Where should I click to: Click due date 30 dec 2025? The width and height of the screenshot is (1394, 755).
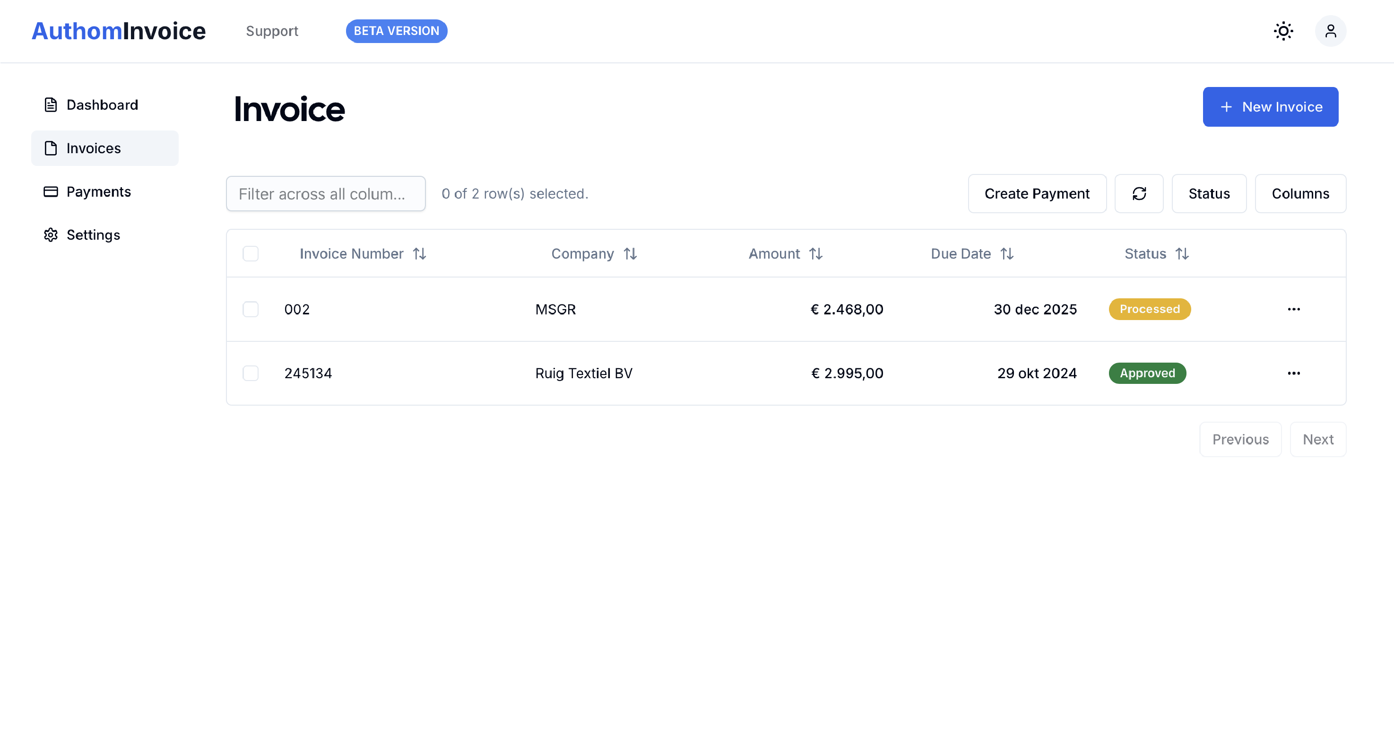[x=1035, y=309]
